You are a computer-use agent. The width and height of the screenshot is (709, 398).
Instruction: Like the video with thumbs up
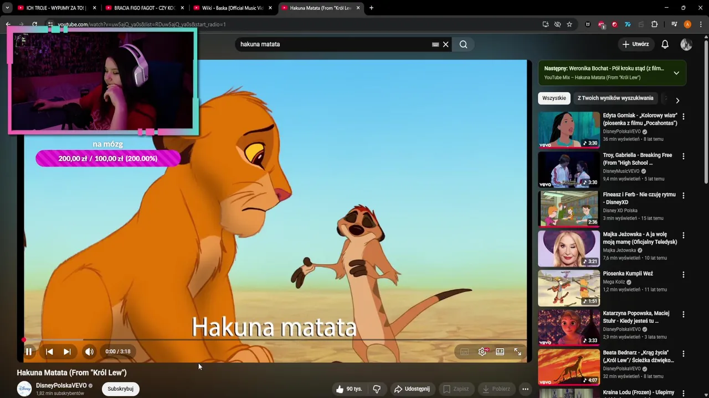coord(348,389)
